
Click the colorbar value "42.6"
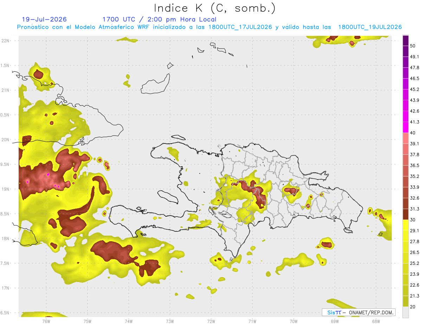[414, 111]
